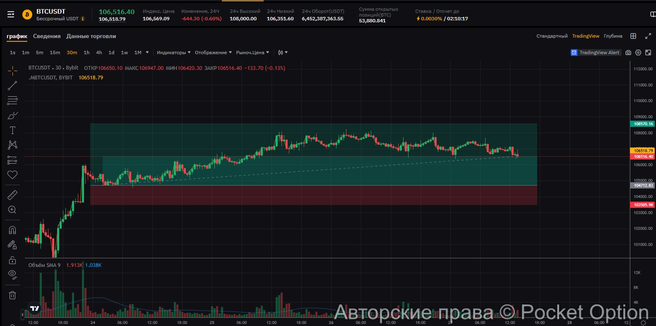656x326 pixels.
Task: Switch to the Сведения tab
Action: pyautogui.click(x=47, y=36)
